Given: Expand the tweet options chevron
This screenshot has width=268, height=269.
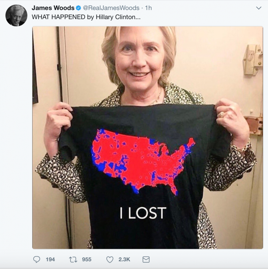Looking at the screenshot, I should click(x=259, y=8).
